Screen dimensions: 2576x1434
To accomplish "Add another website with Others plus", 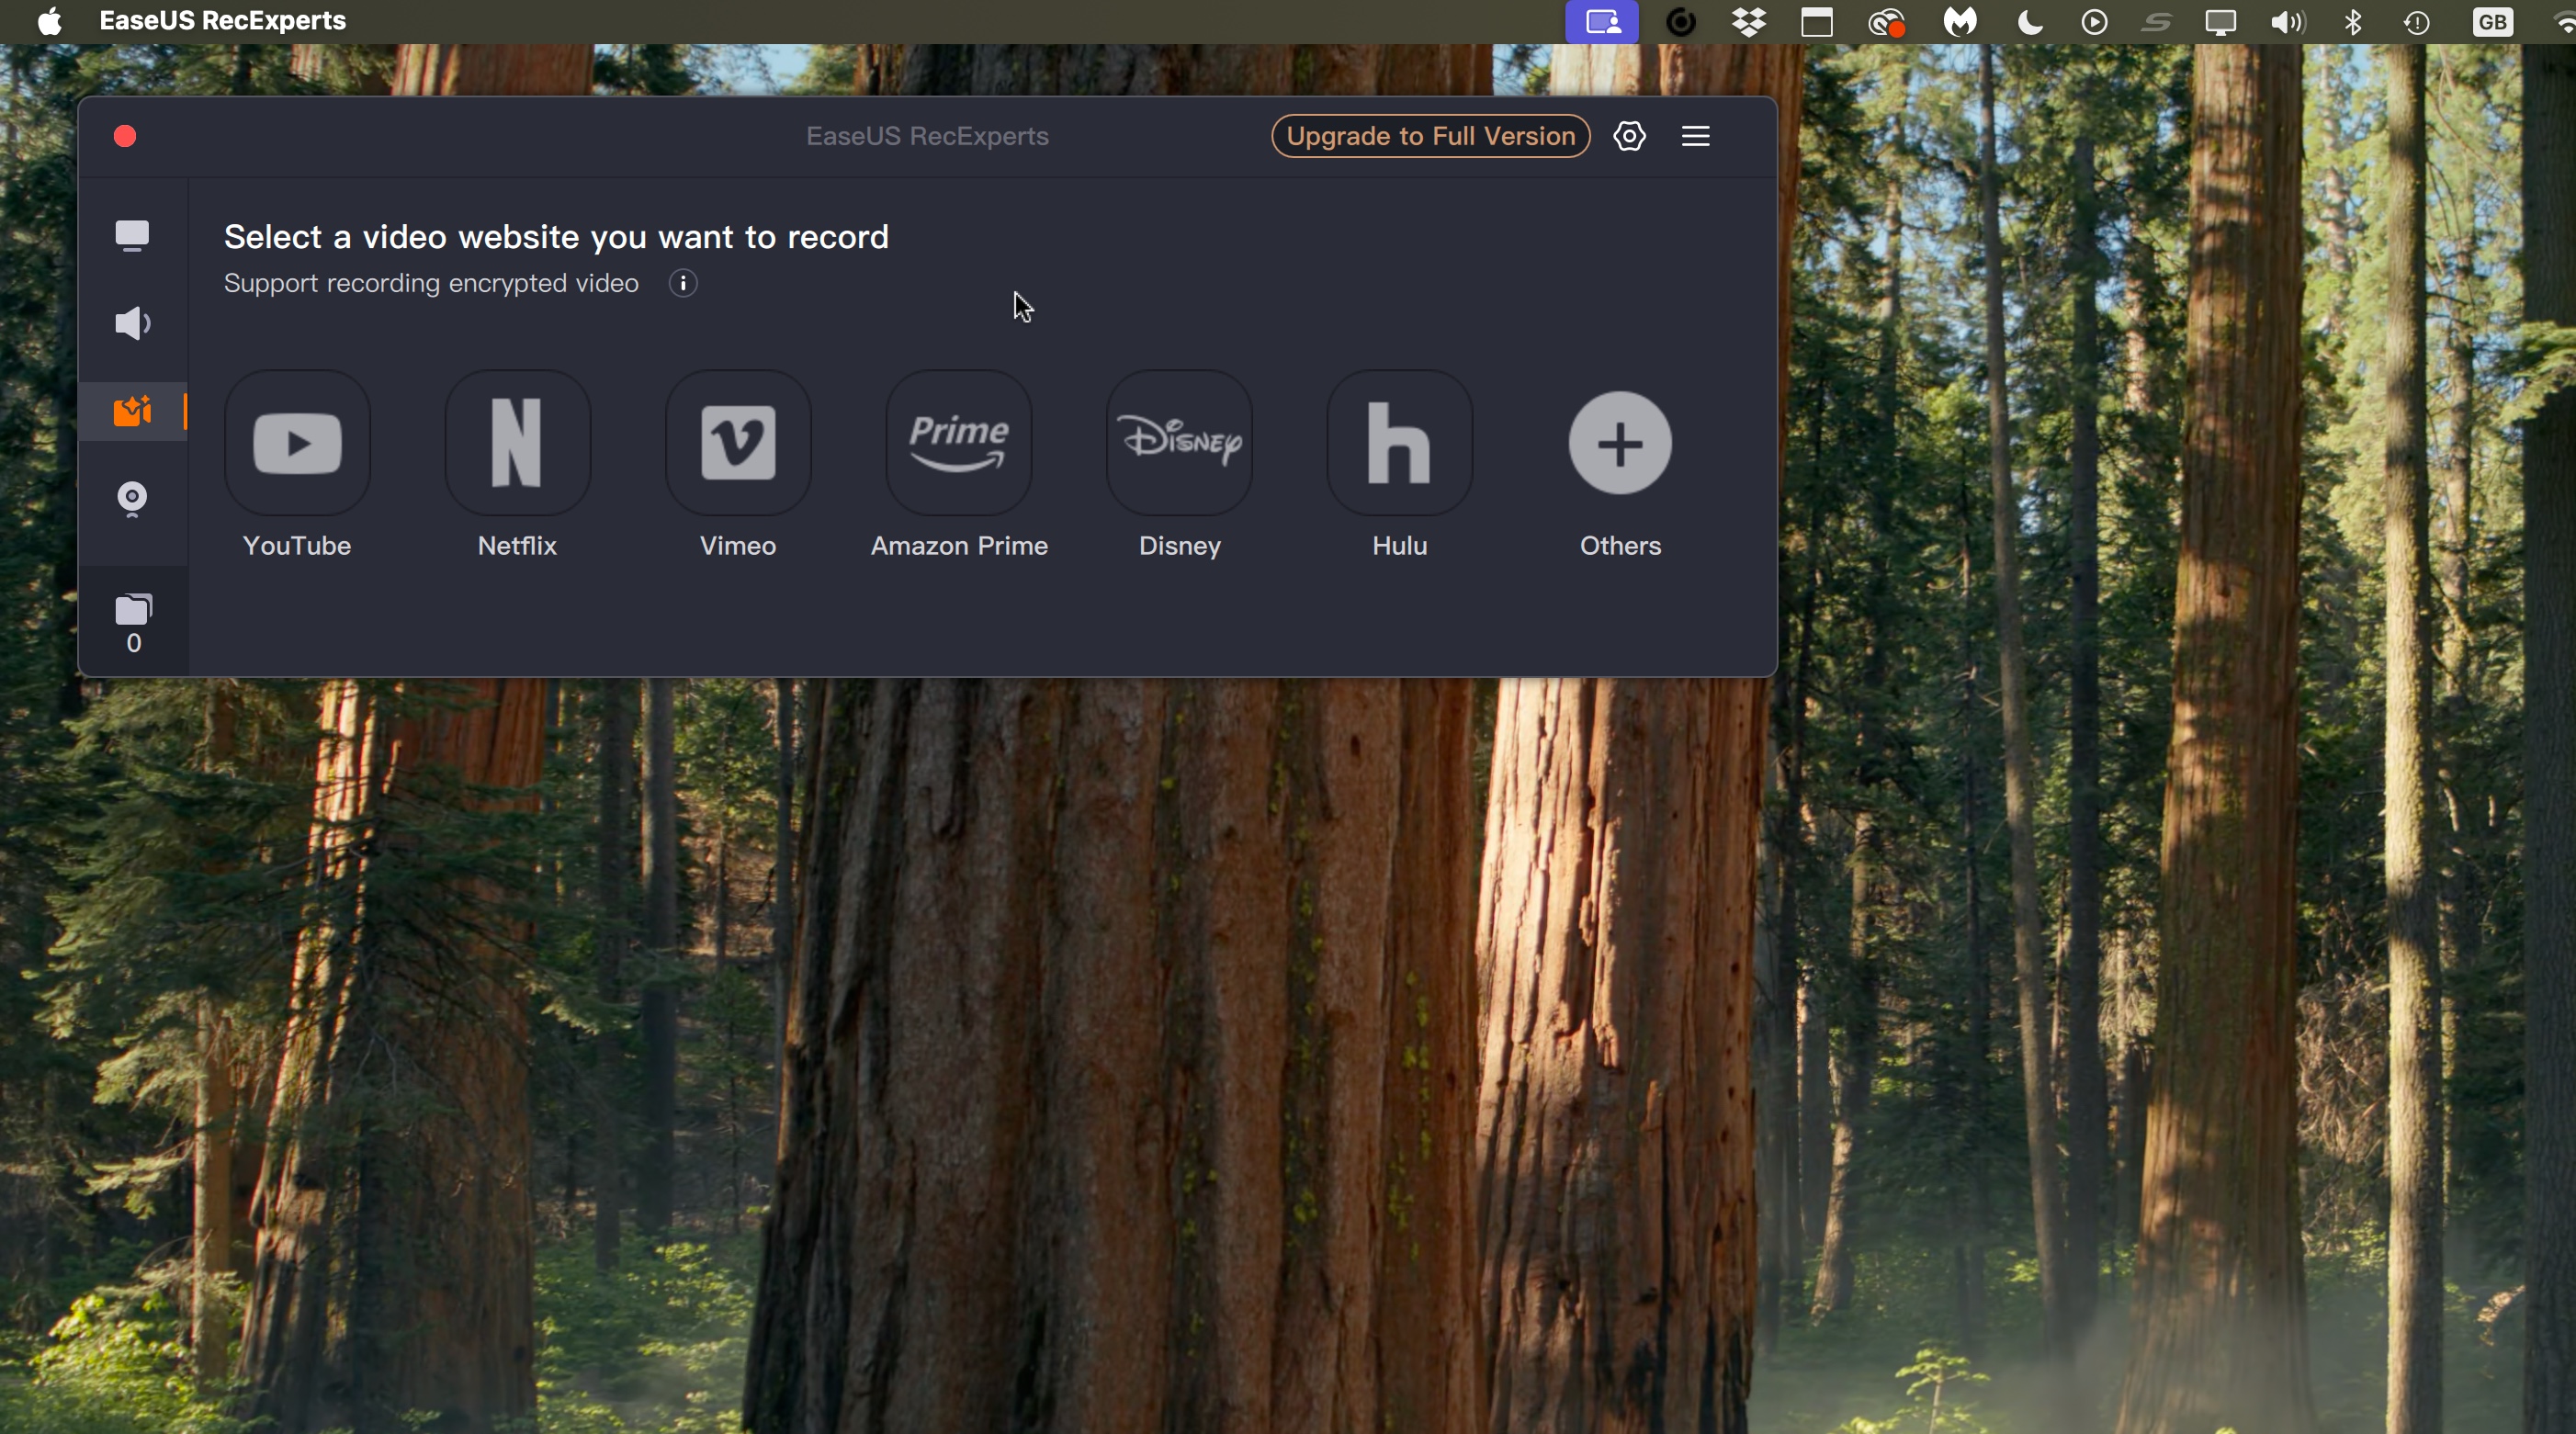I will click(1620, 443).
